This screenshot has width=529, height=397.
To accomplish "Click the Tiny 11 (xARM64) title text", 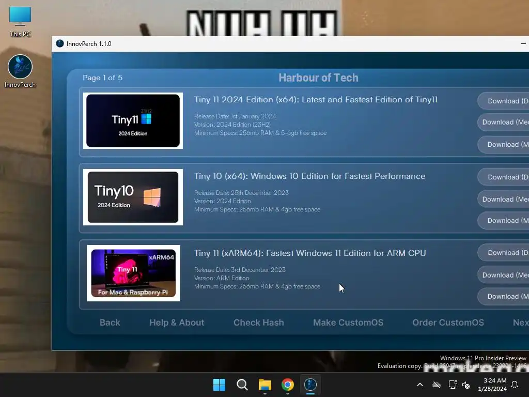I will [310, 253].
